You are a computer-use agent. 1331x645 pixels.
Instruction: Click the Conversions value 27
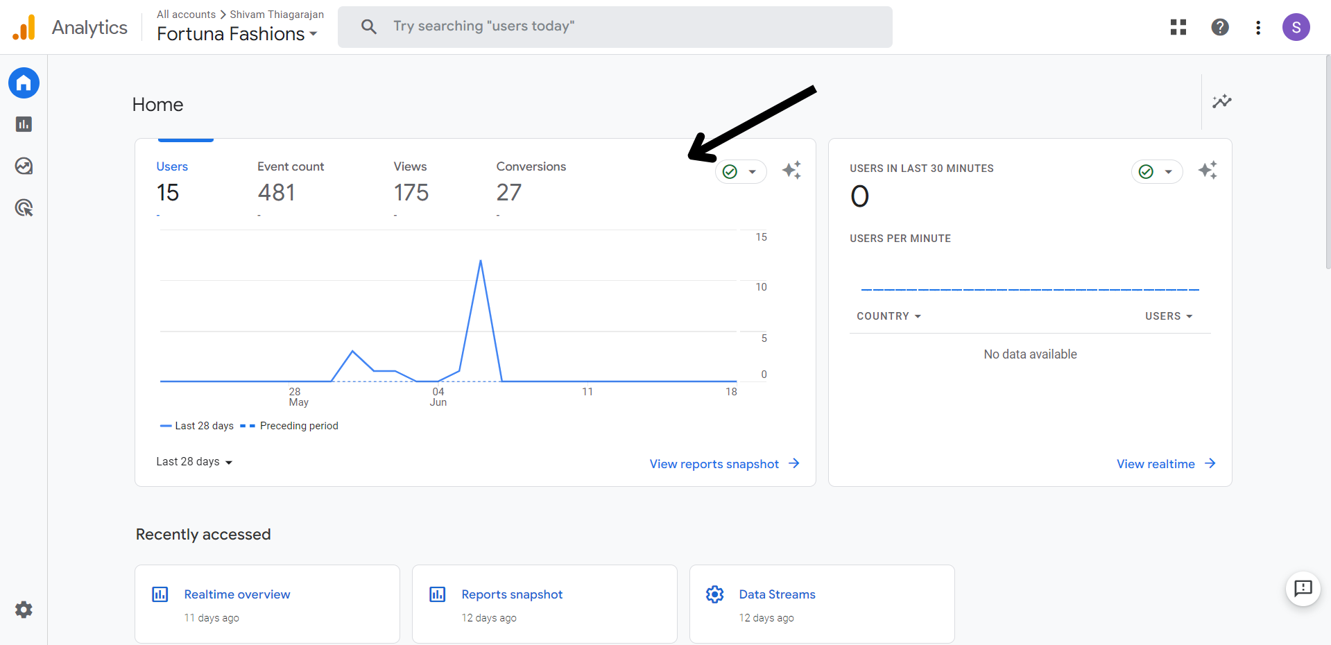509,193
